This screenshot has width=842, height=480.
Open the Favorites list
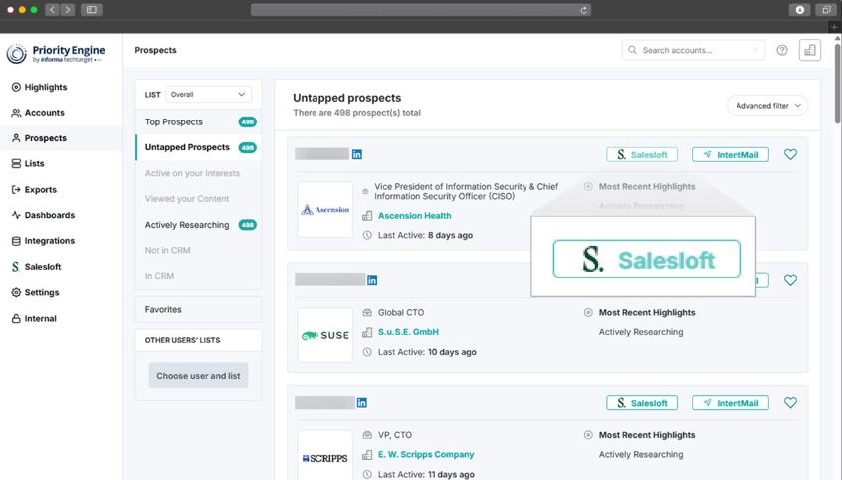coord(198,309)
